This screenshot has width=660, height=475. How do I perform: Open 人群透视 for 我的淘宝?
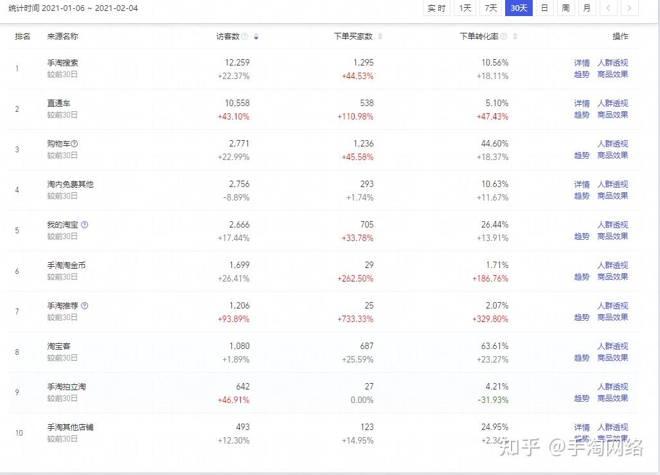612,225
